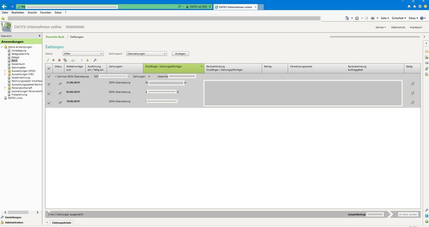The image size is (429, 227).
Task: Click the wrench icon at the bottom of the right sidebar
Action: tap(426, 210)
